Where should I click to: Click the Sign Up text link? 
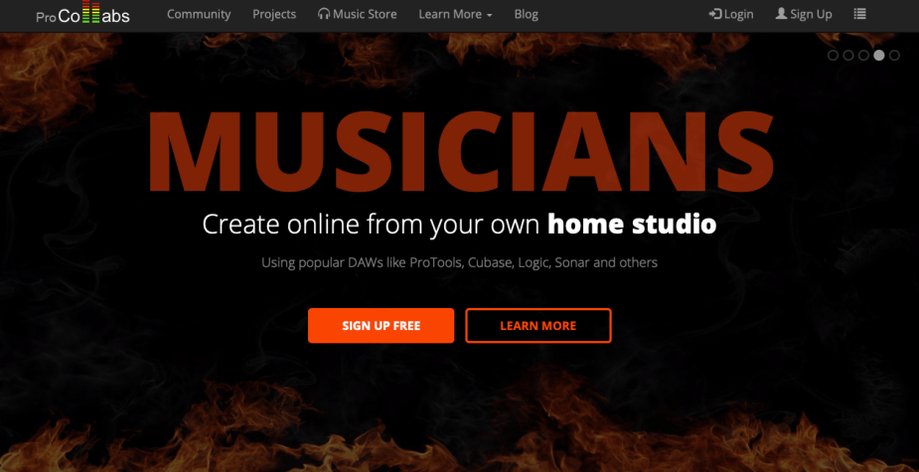tap(811, 14)
